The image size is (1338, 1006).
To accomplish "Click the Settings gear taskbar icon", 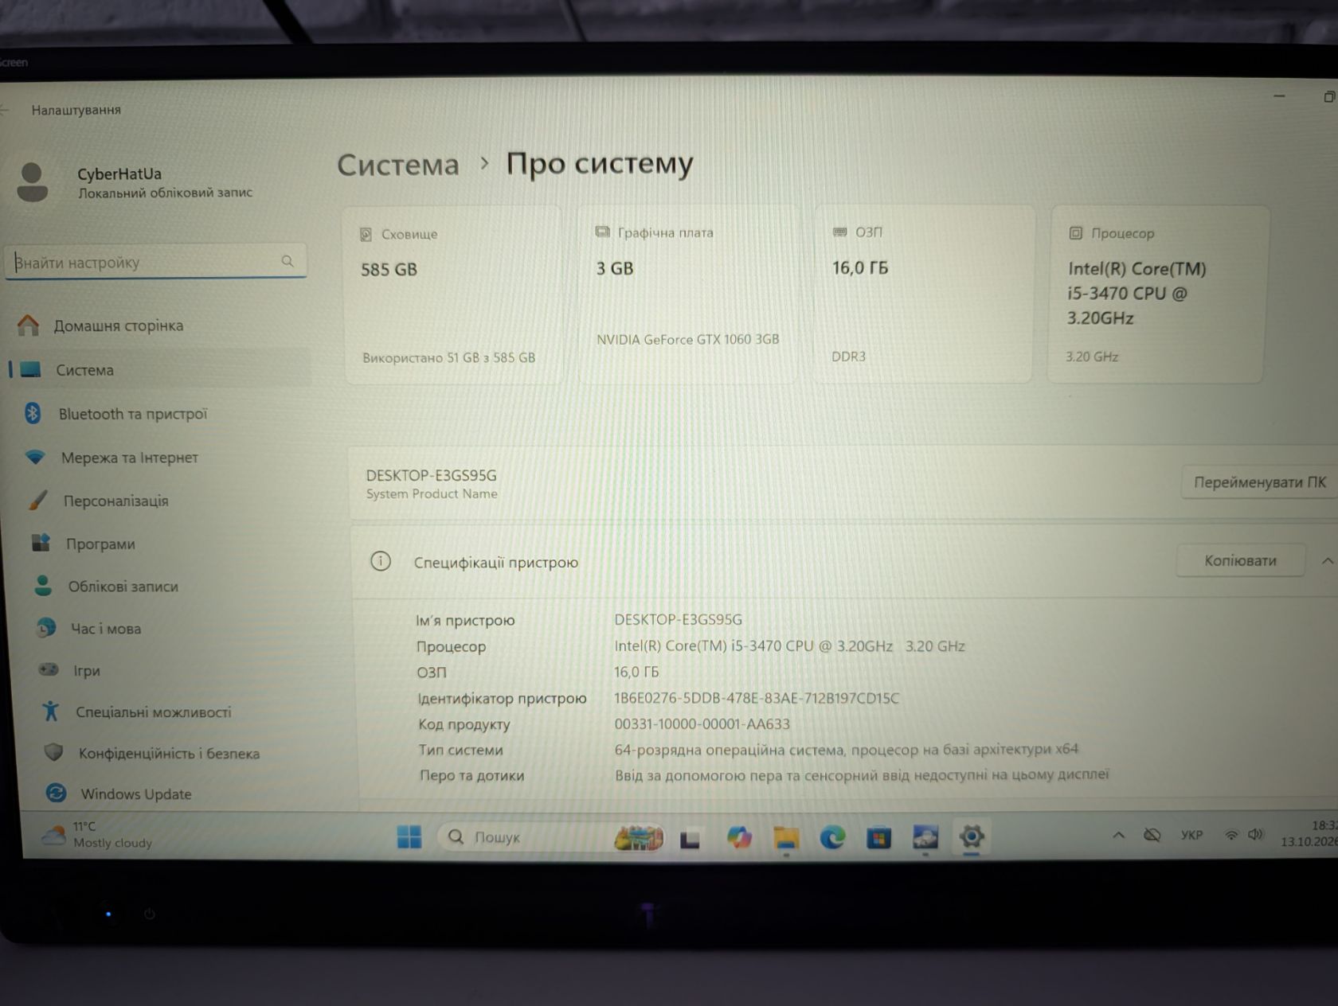I will (x=972, y=836).
